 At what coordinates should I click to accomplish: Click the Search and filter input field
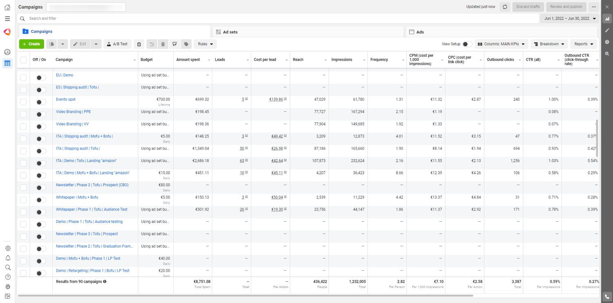pyautogui.click(x=278, y=18)
